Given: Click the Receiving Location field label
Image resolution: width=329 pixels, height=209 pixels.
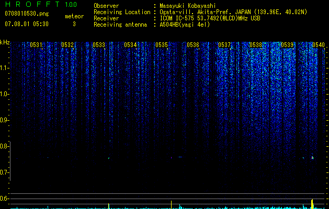Looking at the screenshot, I should pyautogui.click(x=122, y=12).
